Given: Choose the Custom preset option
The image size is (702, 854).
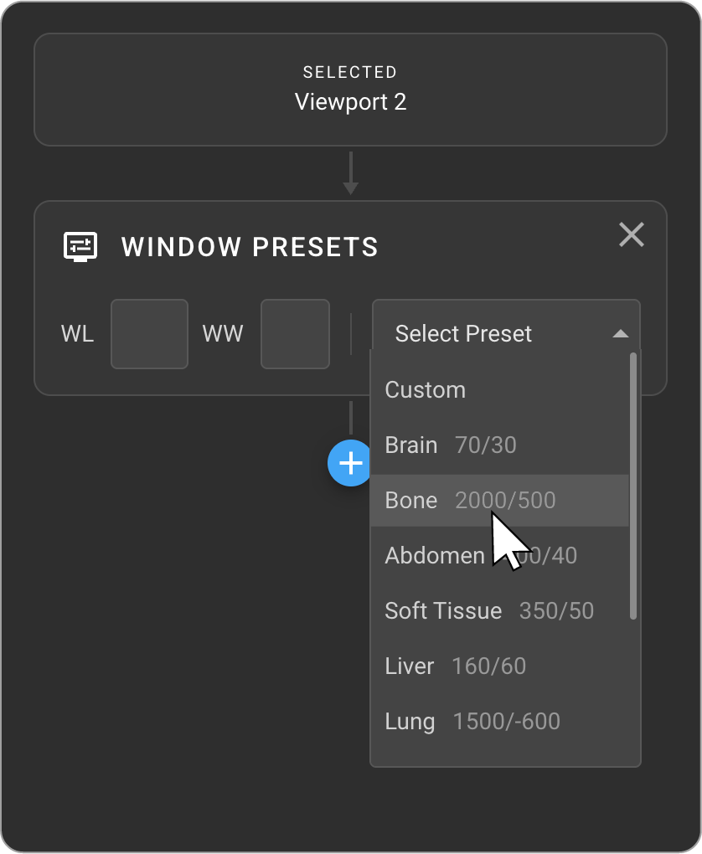Looking at the screenshot, I should pyautogui.click(x=425, y=390).
